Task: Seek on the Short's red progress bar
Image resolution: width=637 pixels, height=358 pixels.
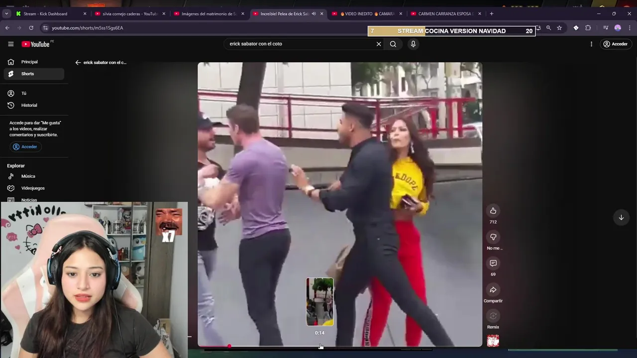Action: [x=340, y=346]
